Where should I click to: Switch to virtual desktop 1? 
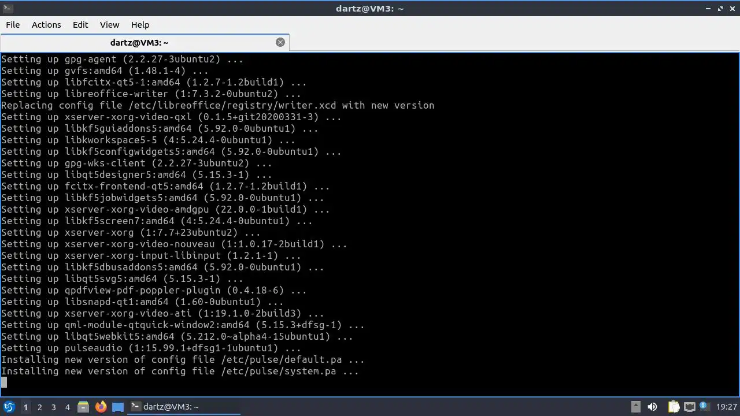pyautogui.click(x=25, y=407)
